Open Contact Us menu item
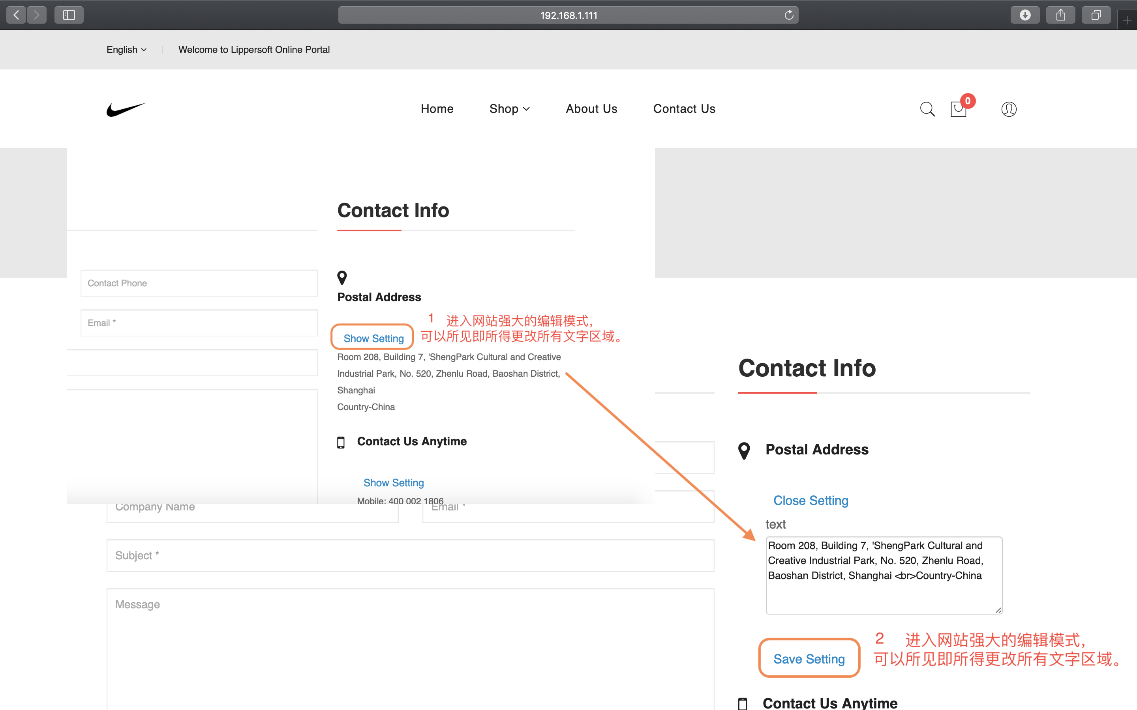This screenshot has width=1137, height=710. pyautogui.click(x=684, y=109)
